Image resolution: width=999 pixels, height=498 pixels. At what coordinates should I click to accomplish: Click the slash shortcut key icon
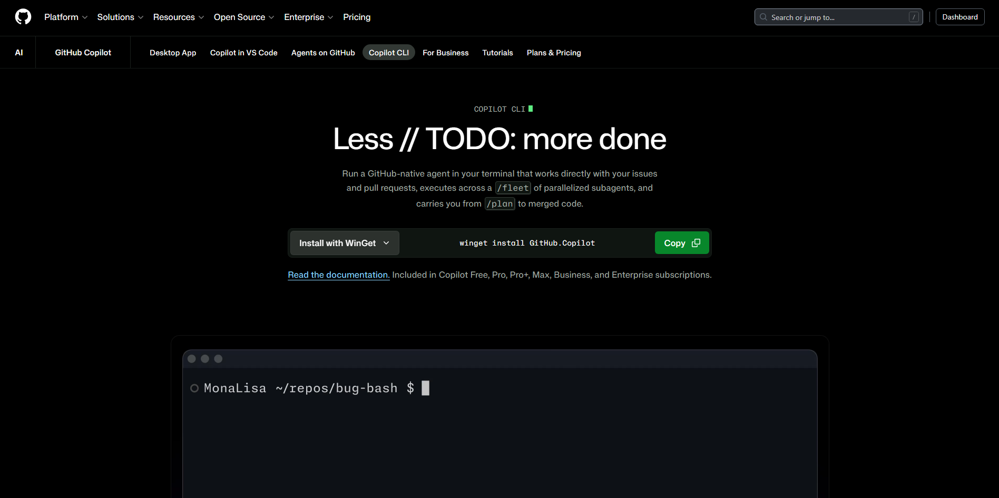click(x=914, y=17)
